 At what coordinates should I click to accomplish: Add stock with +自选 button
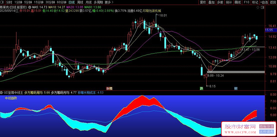pyautogui.click(x=264, y=2)
